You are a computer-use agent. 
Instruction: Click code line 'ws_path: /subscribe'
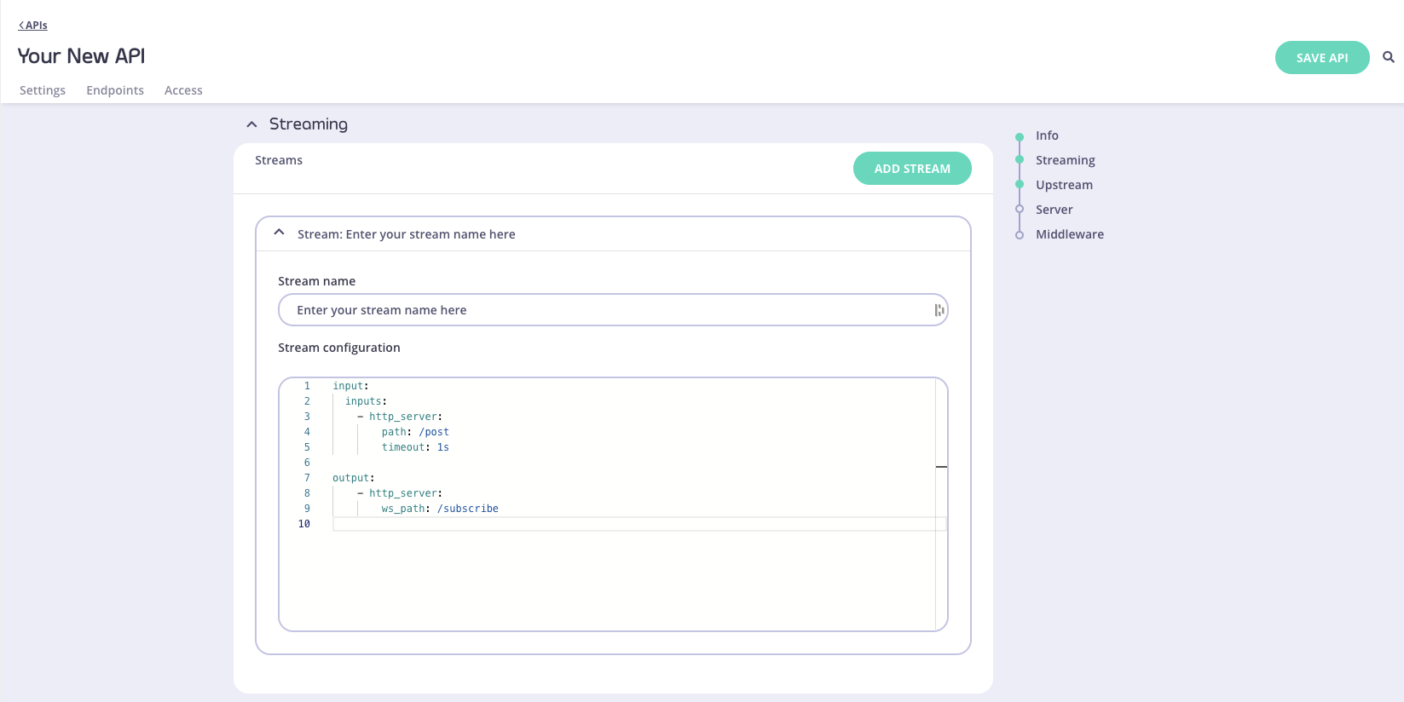[440, 509]
